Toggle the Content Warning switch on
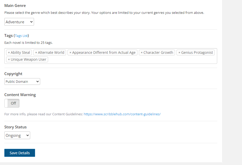This screenshot has width=242, height=165. click(x=12, y=103)
